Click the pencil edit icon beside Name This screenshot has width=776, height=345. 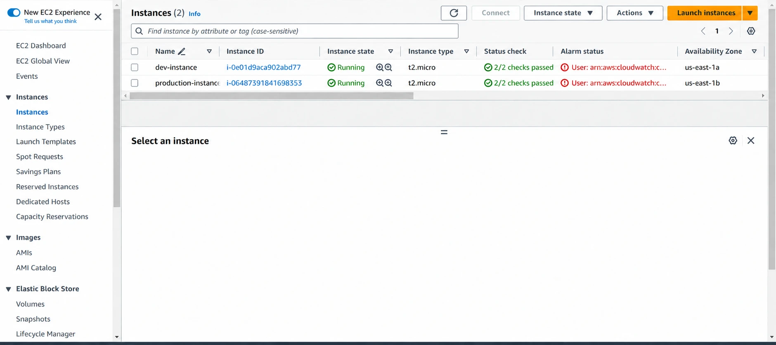tap(182, 51)
